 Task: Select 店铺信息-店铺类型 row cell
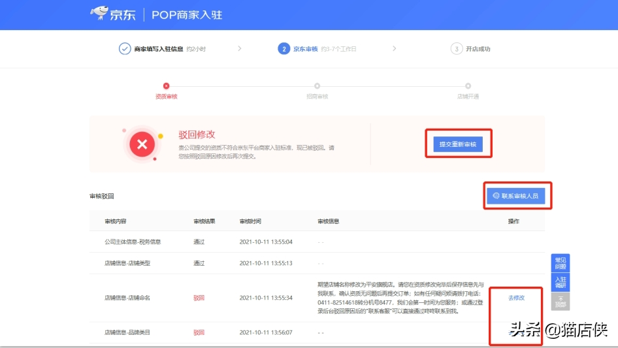tap(127, 263)
